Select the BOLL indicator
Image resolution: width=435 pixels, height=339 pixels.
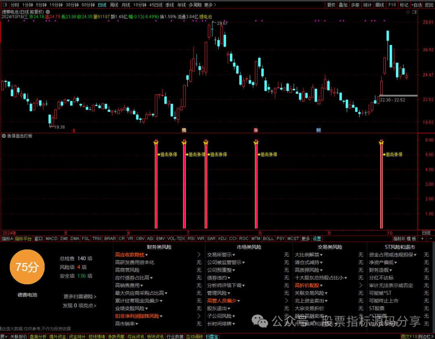coord(268,238)
